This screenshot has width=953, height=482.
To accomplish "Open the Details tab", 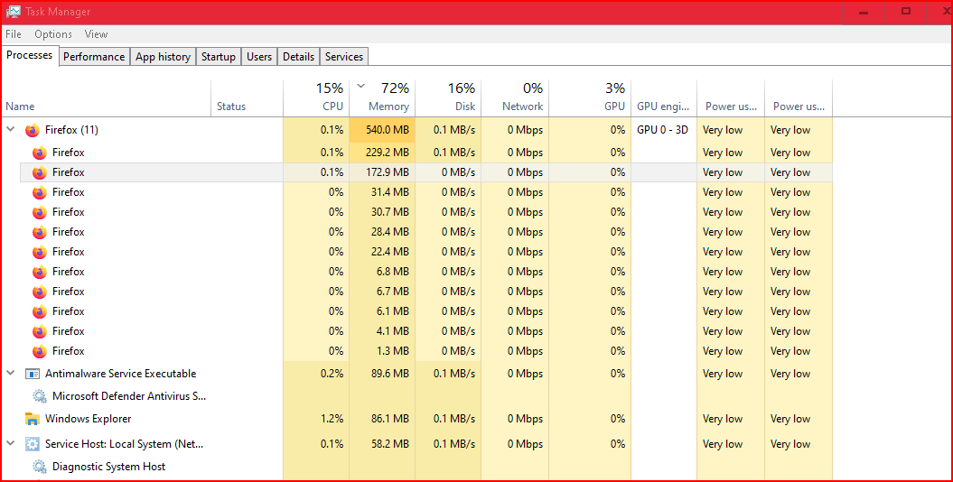I will click(x=298, y=57).
